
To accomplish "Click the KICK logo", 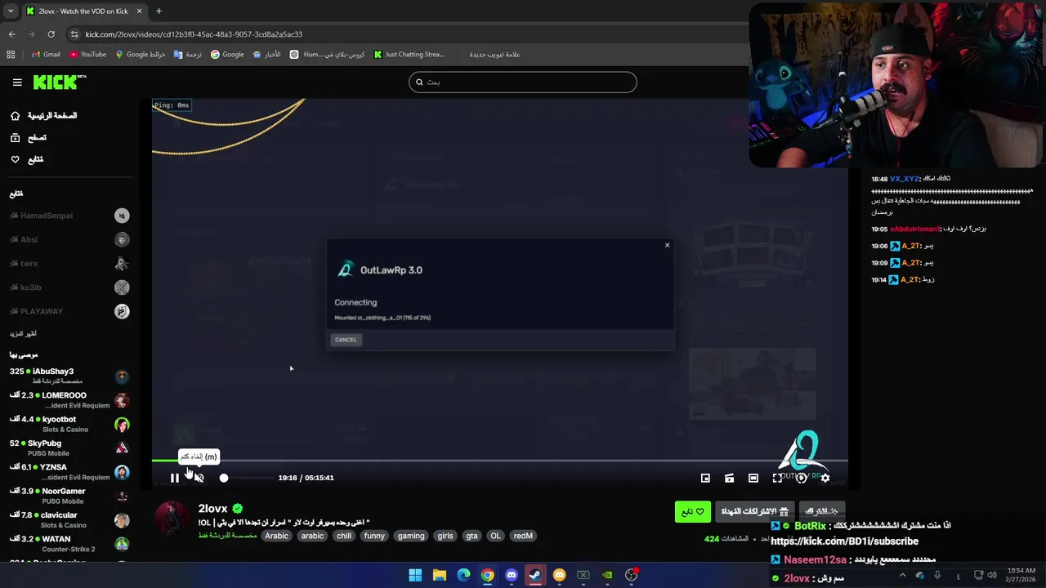I will [x=59, y=82].
